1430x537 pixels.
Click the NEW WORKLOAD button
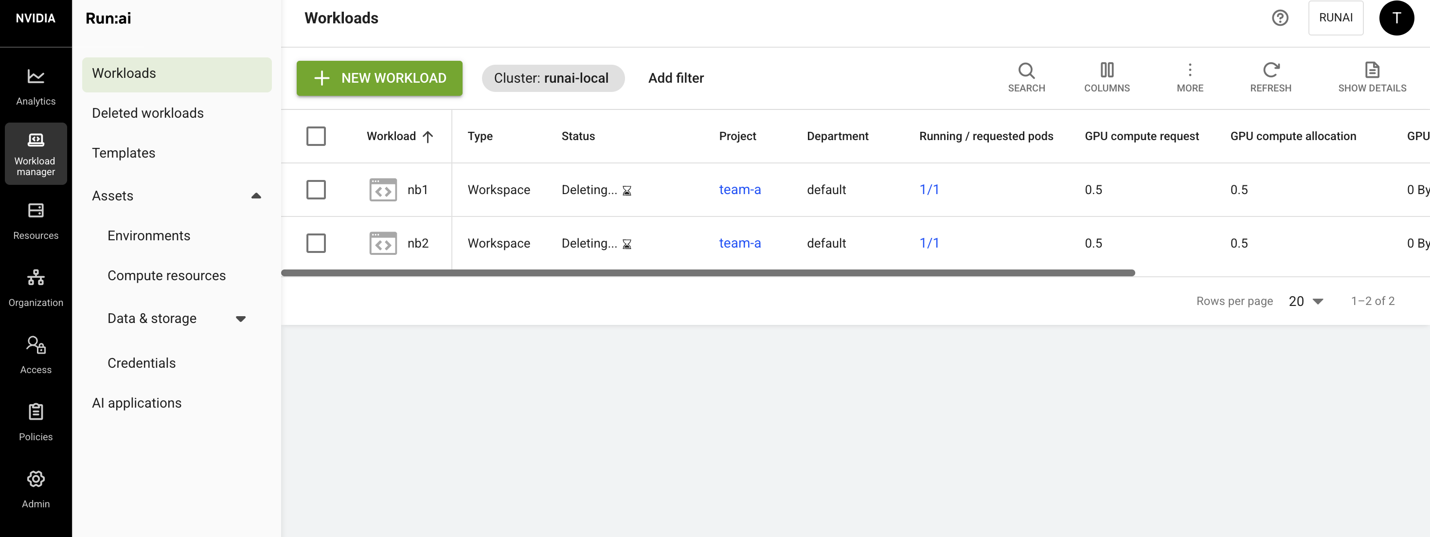tap(379, 78)
